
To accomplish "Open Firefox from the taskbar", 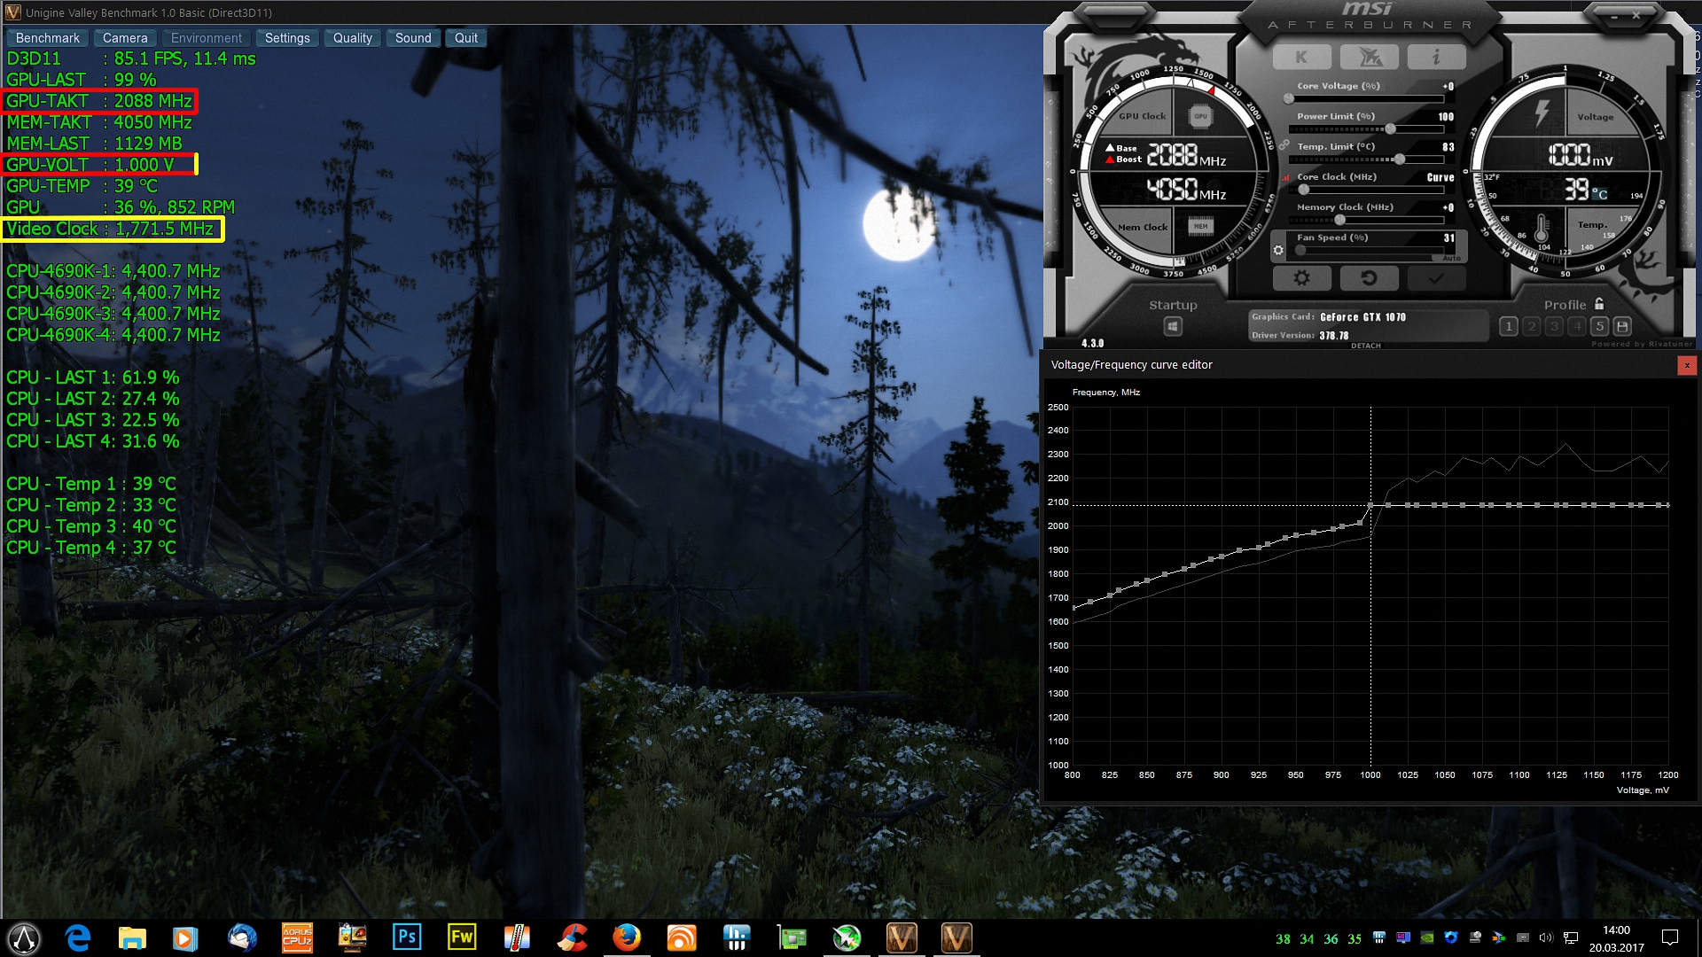I will coord(627,938).
